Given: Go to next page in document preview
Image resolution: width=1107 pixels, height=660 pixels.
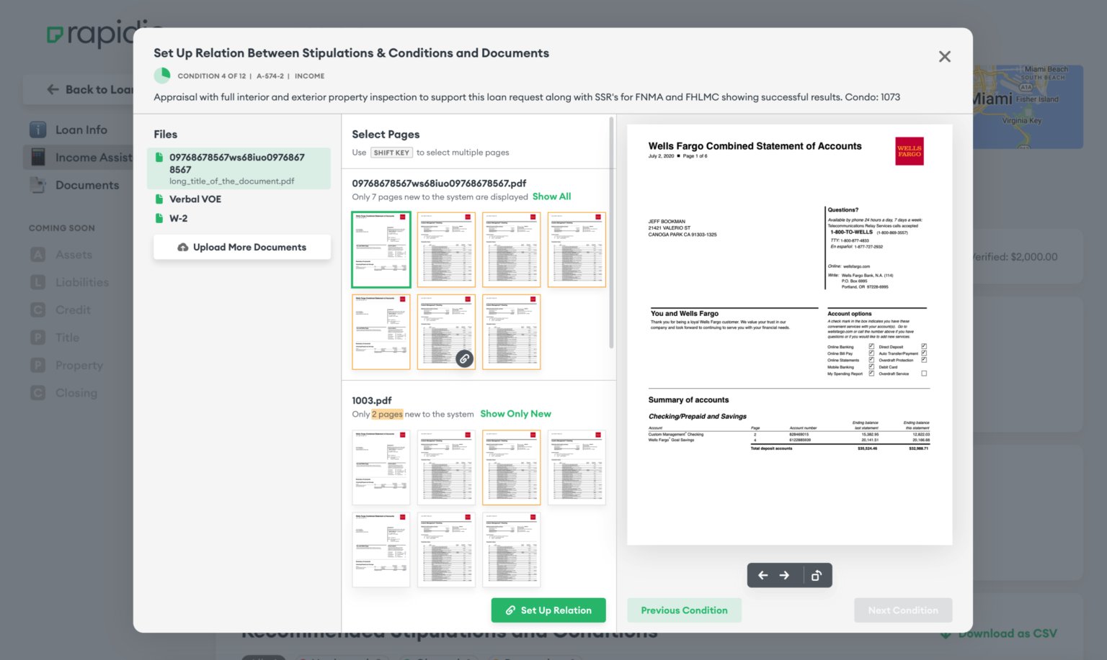Looking at the screenshot, I should pos(784,575).
